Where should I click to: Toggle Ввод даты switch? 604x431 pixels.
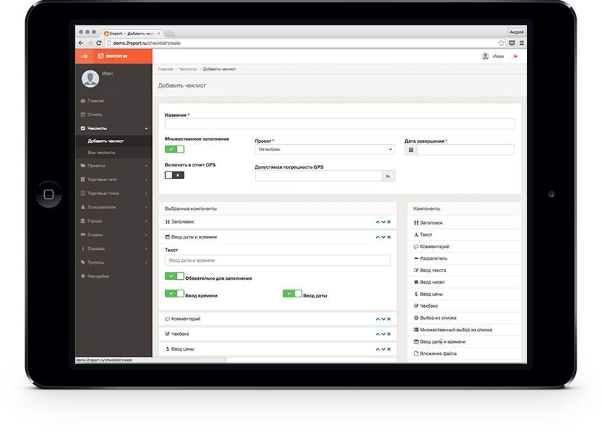[x=292, y=293]
